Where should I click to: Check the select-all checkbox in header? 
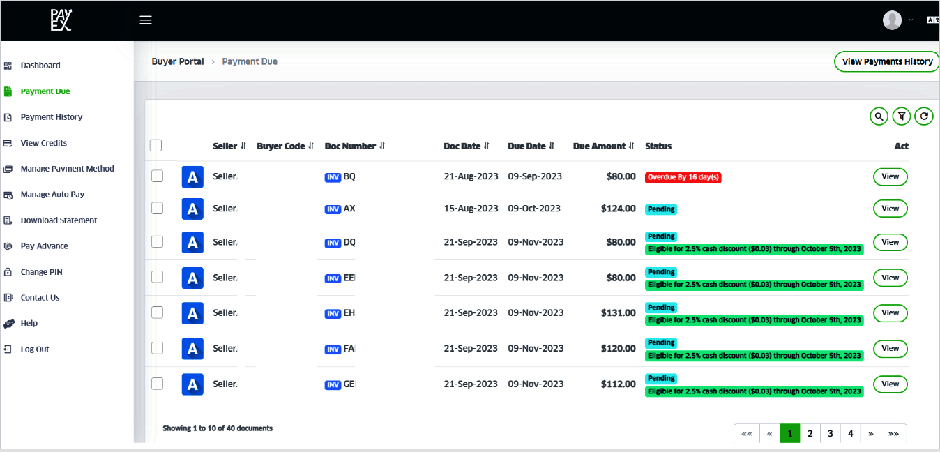156,145
